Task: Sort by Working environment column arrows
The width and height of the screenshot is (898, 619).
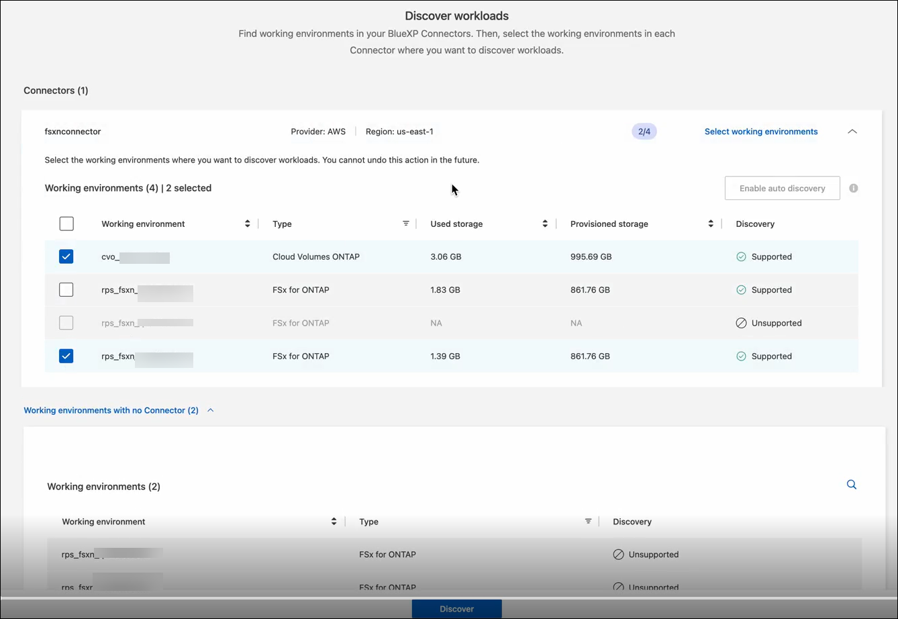Action: 248,224
